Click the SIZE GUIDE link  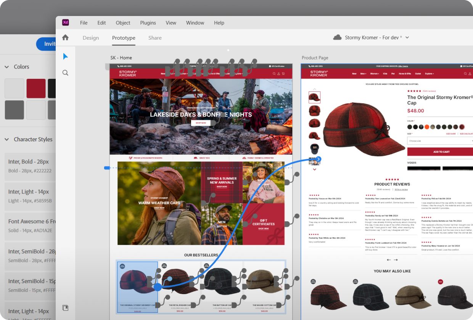tap(451, 134)
